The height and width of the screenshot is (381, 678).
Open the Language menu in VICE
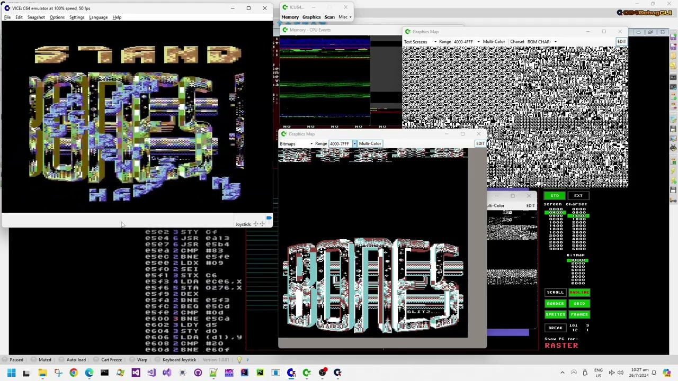coord(98,17)
